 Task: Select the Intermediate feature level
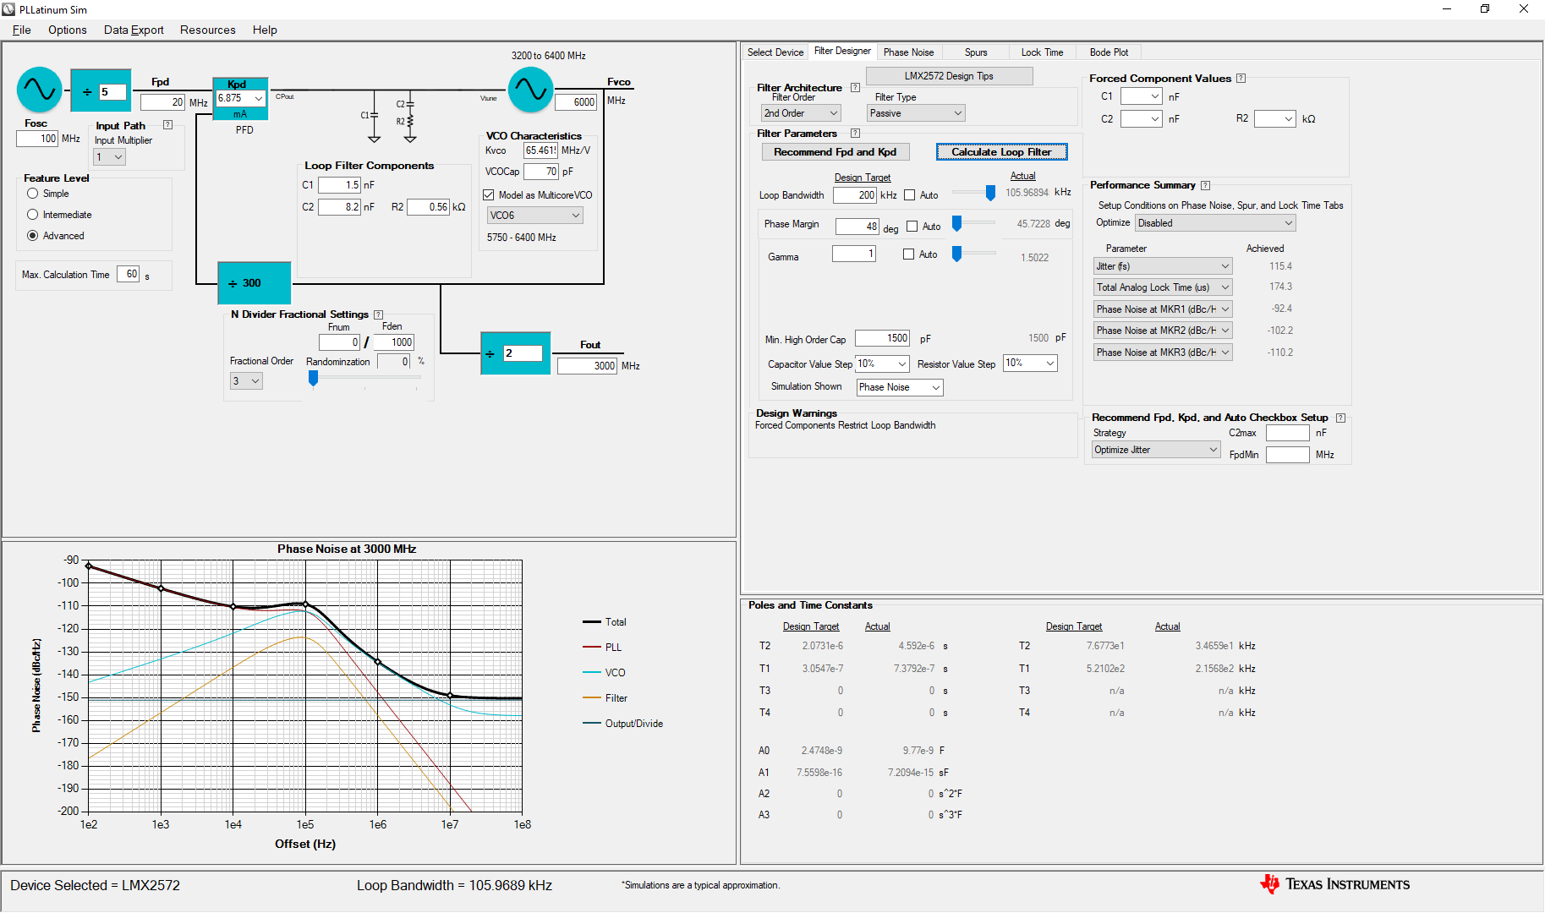(33, 215)
